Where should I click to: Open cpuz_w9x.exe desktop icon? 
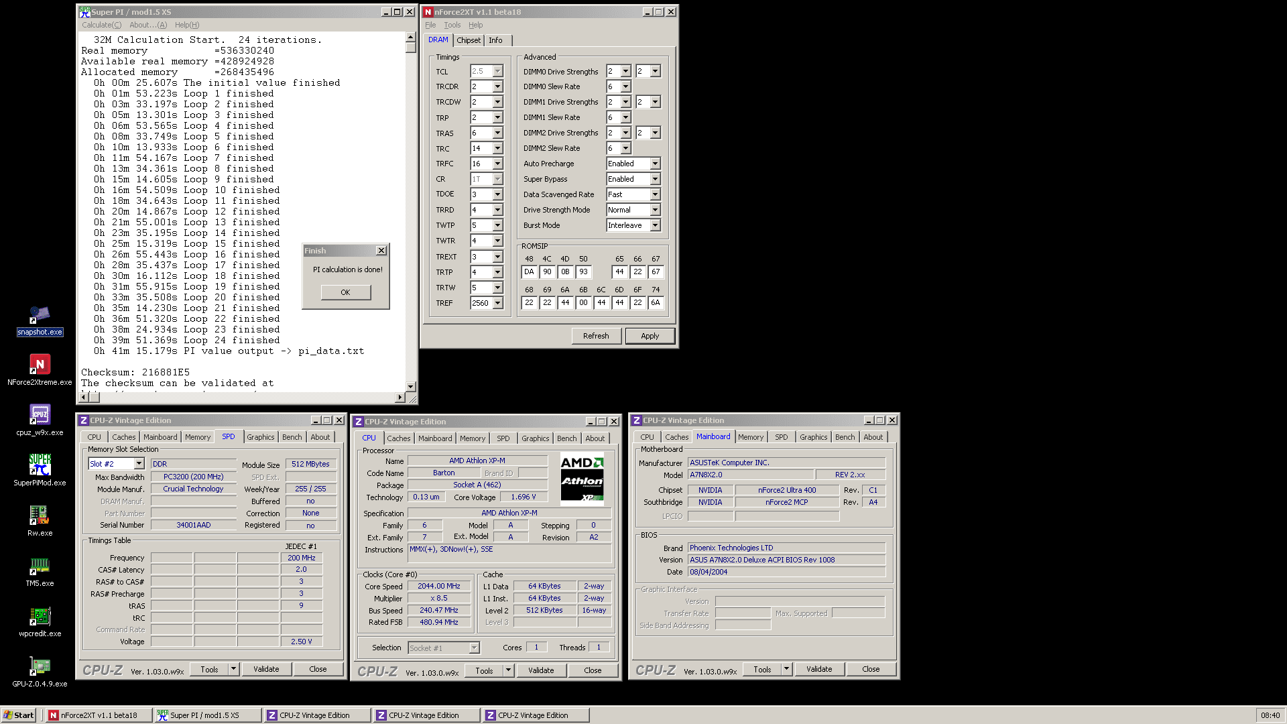pyautogui.click(x=40, y=420)
